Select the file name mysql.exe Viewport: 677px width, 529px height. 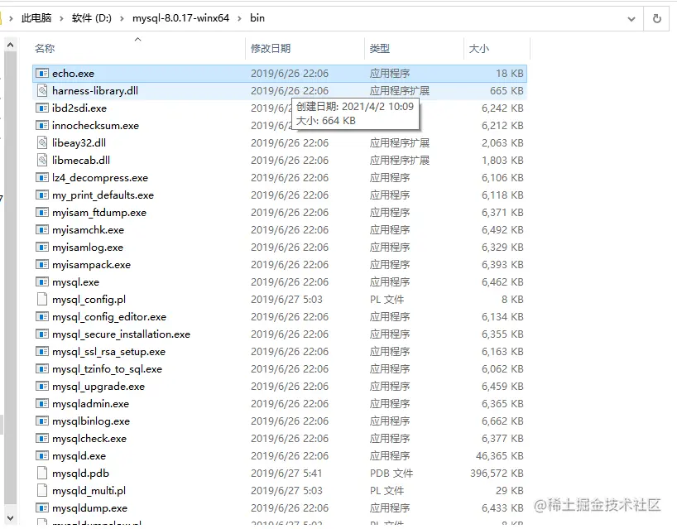click(75, 282)
